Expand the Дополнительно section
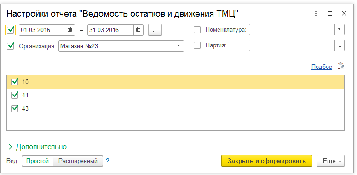The width and height of the screenshot is (357, 175). click(x=38, y=147)
